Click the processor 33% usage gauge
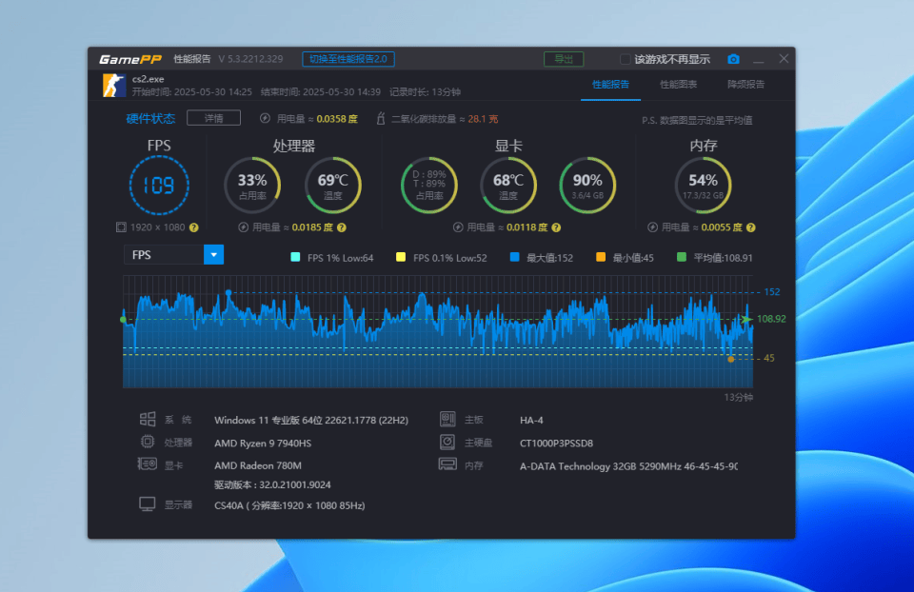This screenshot has width=914, height=592. click(252, 186)
